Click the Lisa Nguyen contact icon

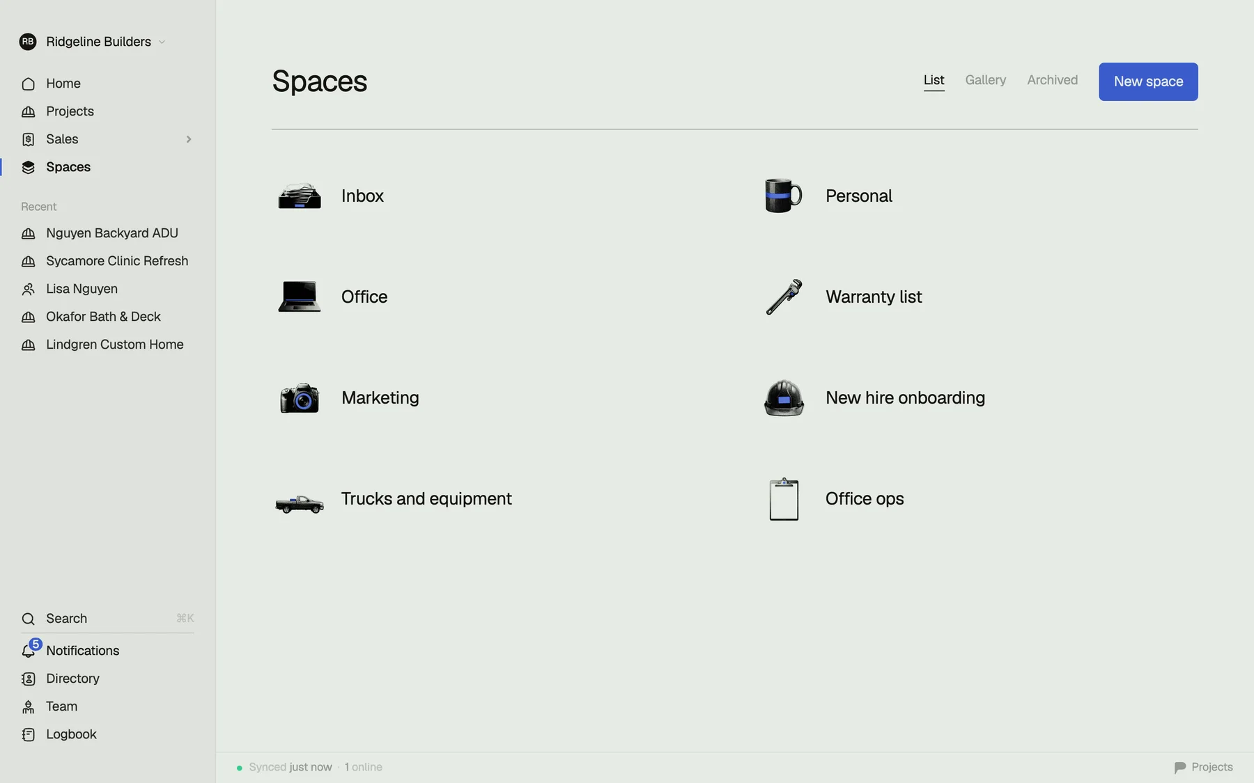tap(28, 290)
